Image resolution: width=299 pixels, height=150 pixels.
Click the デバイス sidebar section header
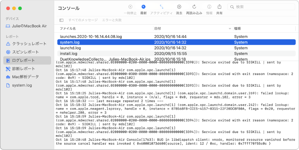tap(12, 19)
